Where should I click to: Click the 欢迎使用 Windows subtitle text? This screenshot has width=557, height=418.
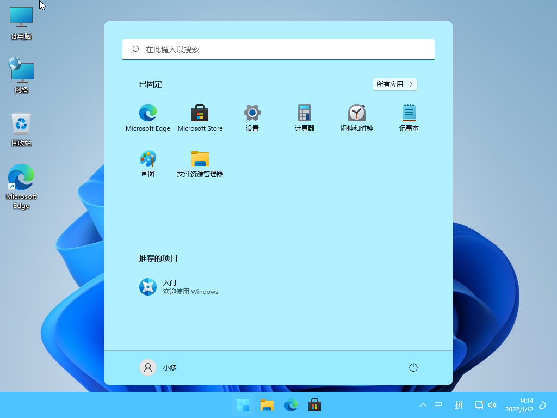(190, 292)
